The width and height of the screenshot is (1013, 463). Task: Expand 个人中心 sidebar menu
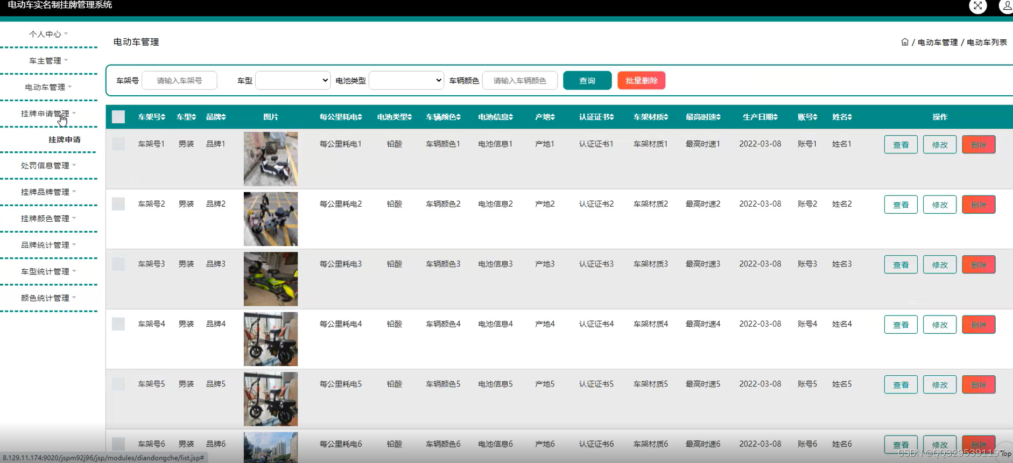point(48,34)
